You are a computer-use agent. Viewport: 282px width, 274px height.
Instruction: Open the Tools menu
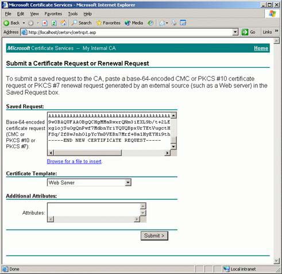click(x=73, y=14)
